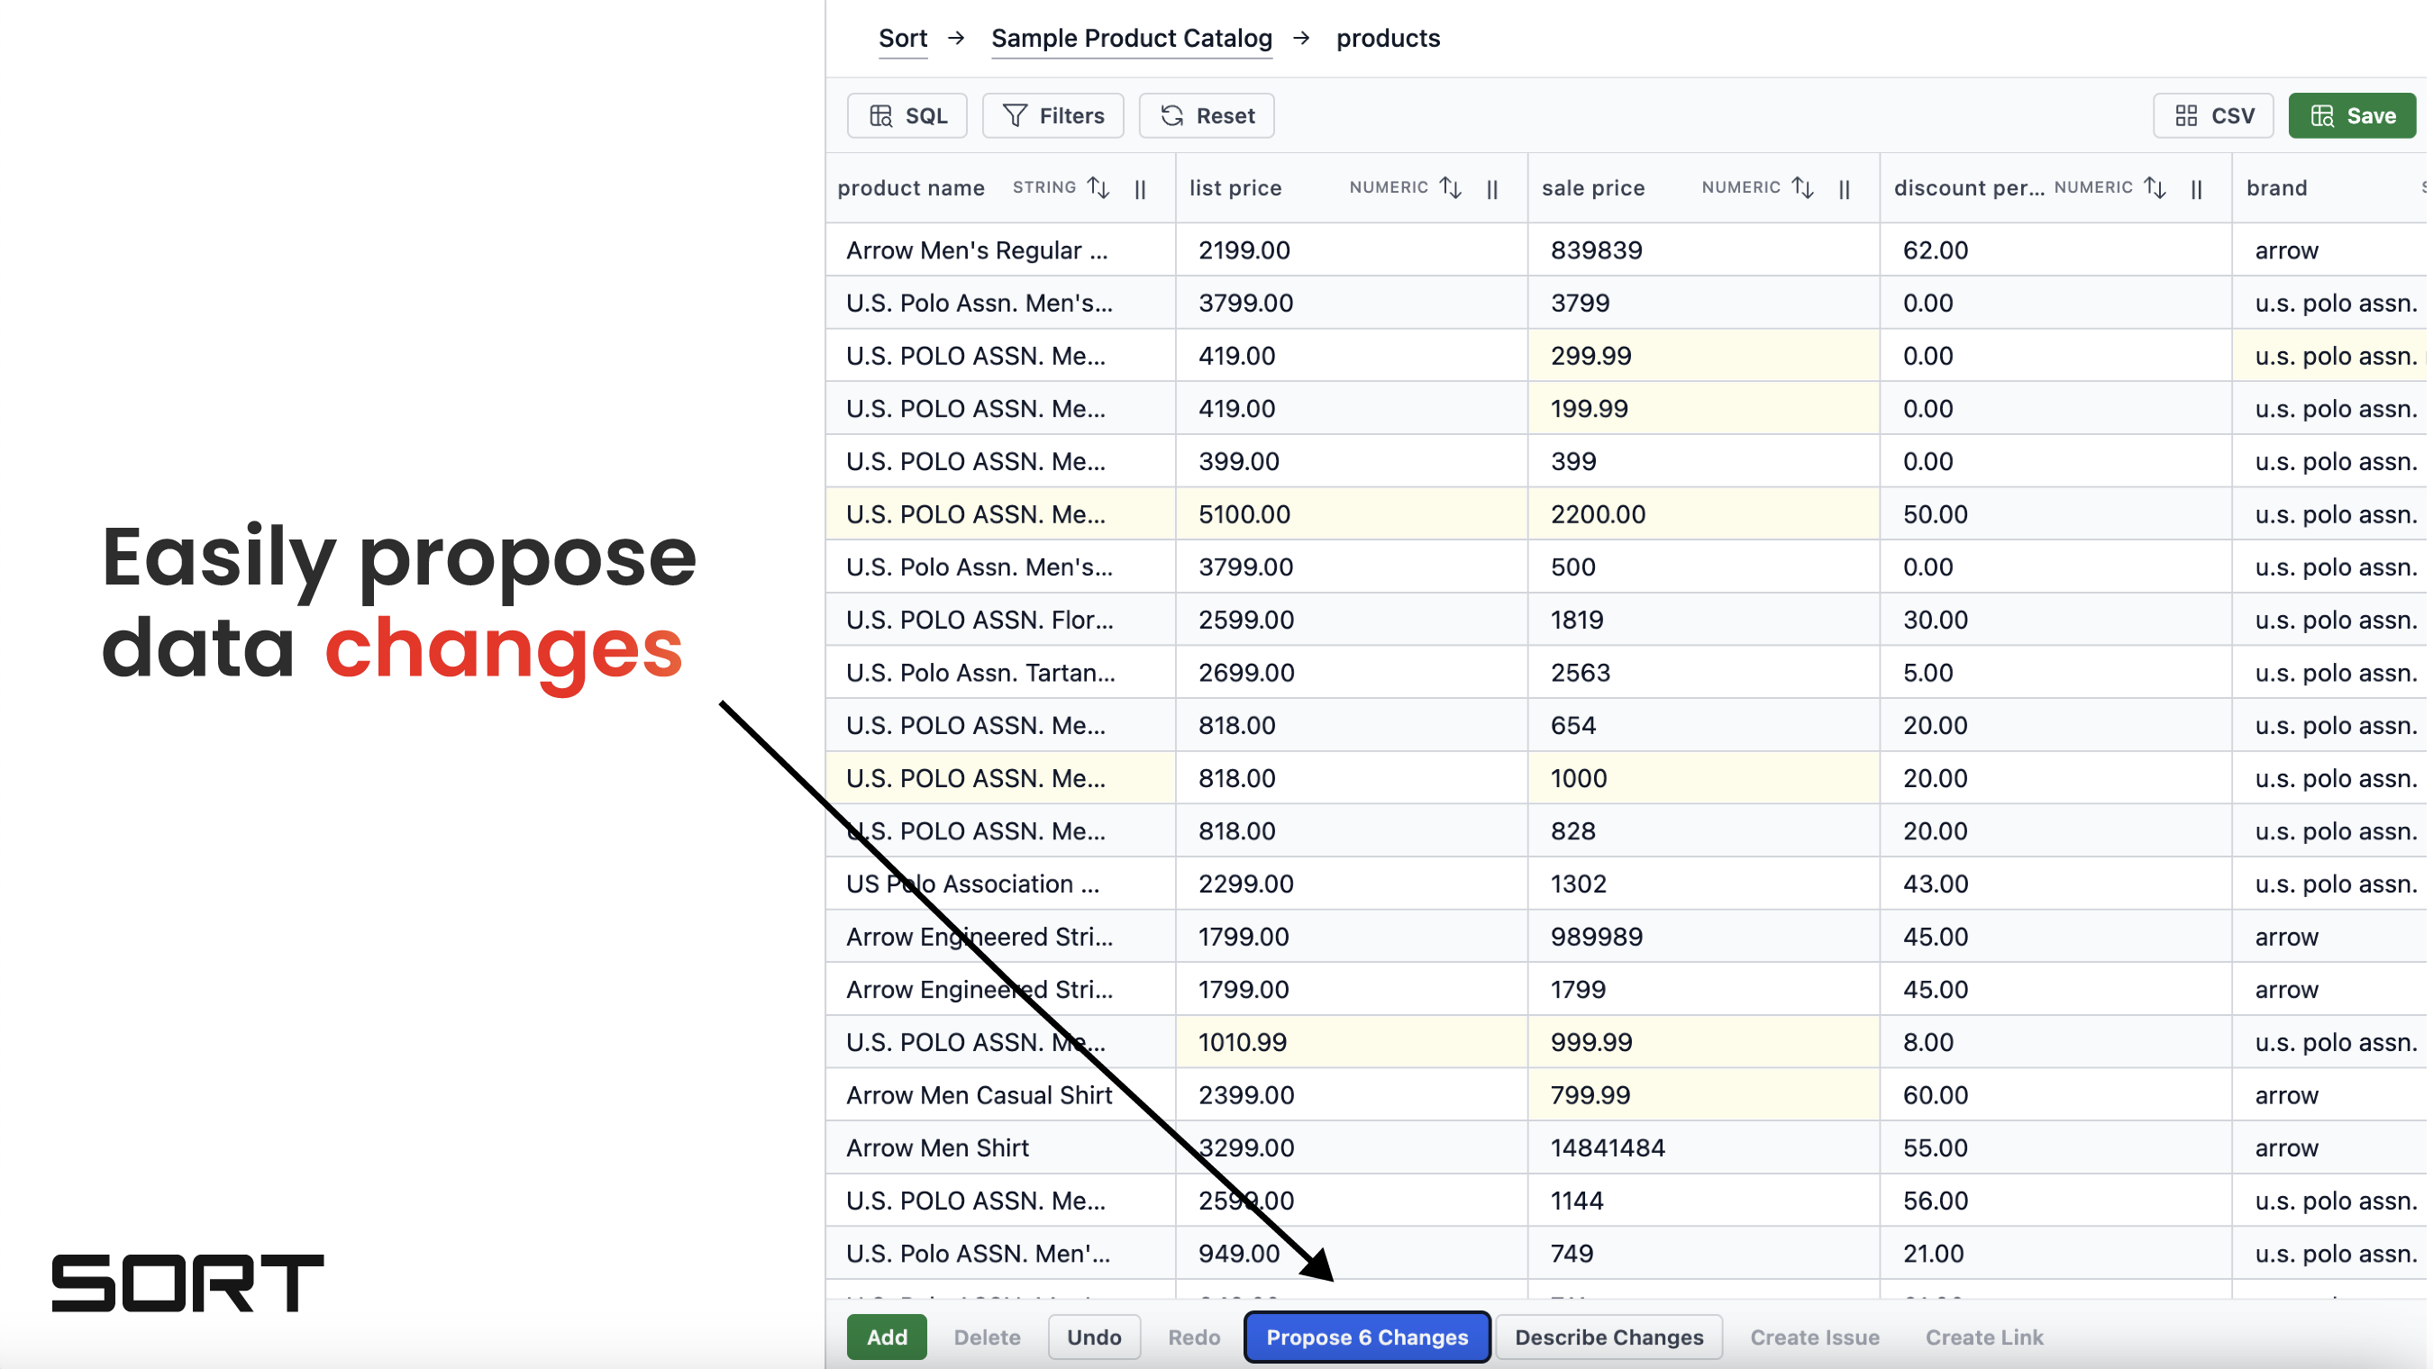Expand the list price column separator

tap(1492, 187)
